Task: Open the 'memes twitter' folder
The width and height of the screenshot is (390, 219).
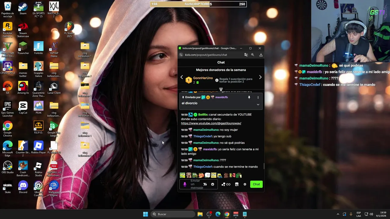Action: pos(23,70)
